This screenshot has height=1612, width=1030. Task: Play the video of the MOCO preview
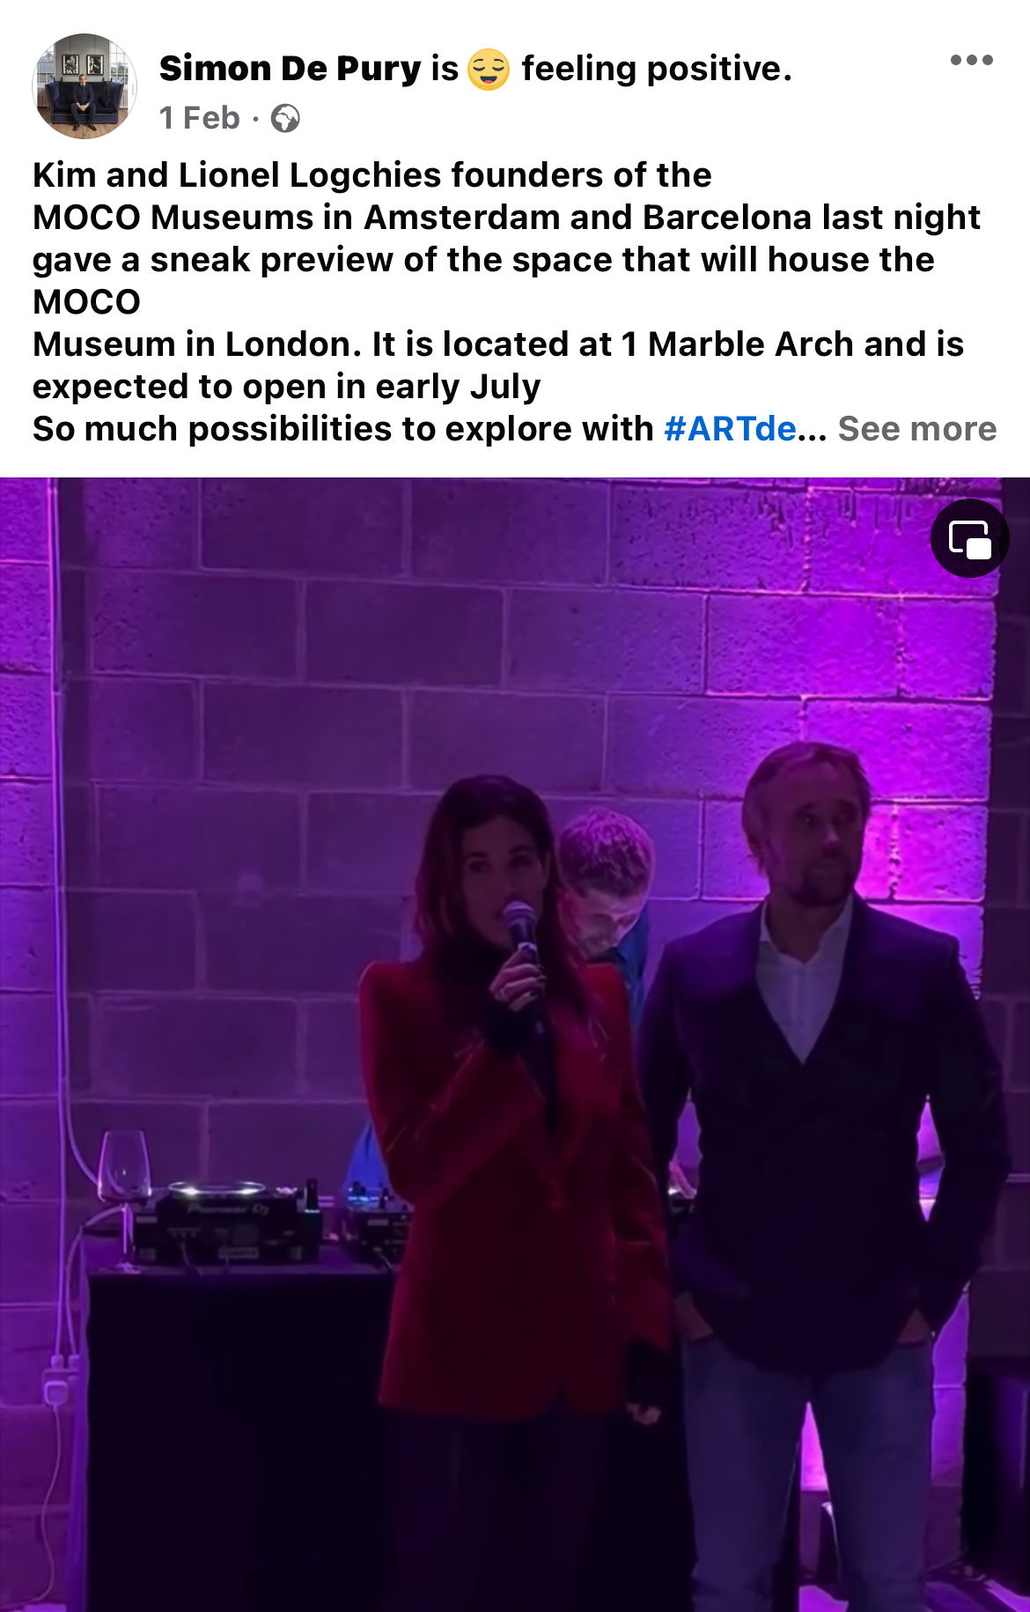click(x=515, y=1045)
